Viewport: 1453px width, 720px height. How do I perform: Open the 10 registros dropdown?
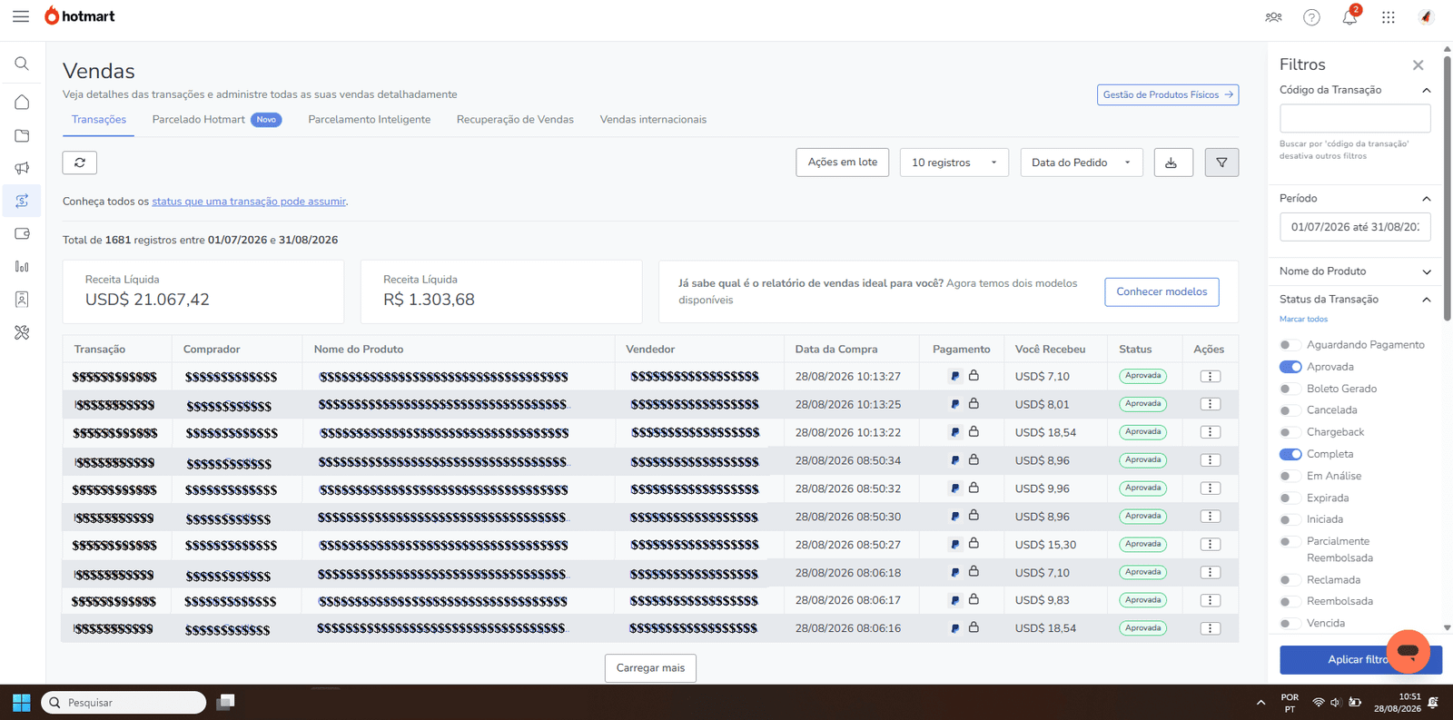click(954, 163)
